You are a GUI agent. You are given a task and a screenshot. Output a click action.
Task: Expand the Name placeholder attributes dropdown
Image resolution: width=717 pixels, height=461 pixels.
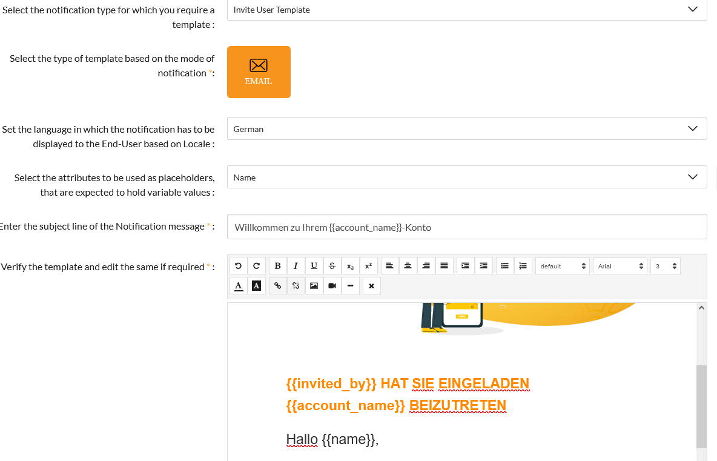click(466, 177)
